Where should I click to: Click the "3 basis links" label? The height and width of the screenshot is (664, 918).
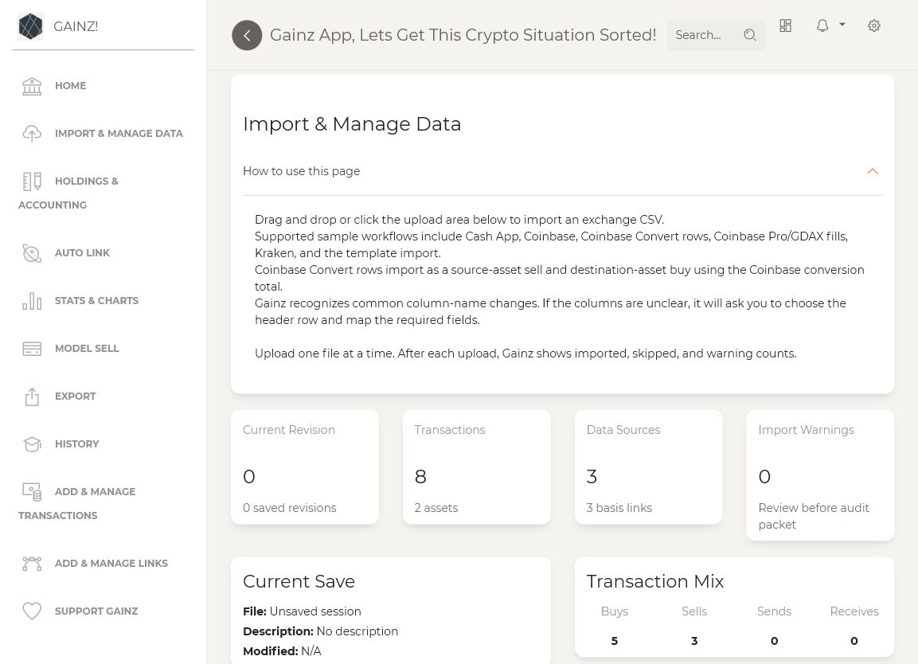(619, 508)
